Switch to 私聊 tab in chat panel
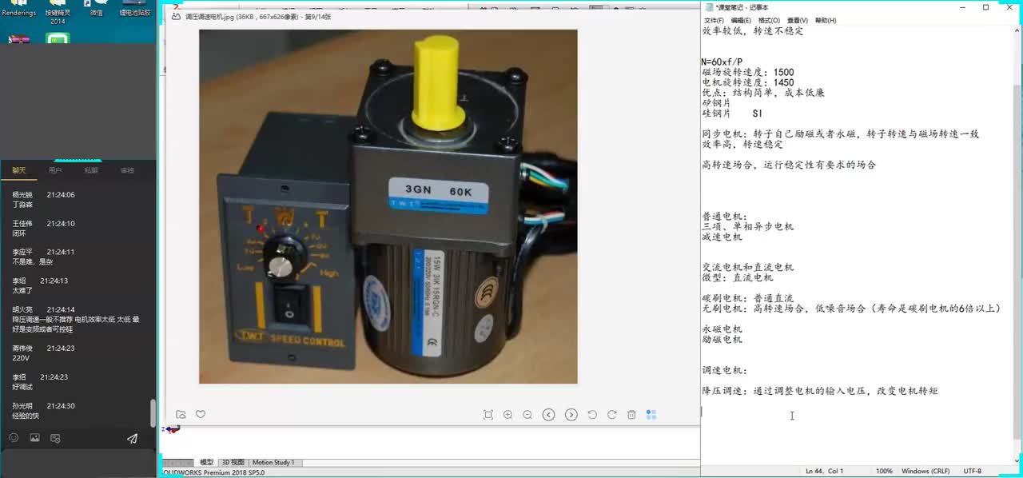The height and width of the screenshot is (478, 1023). pyautogui.click(x=91, y=170)
